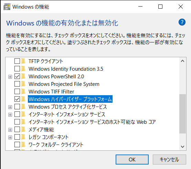This screenshot has height=169, width=191.
Task: Expand the Windows PowerShell 2.0 node
Action: pos(10,77)
